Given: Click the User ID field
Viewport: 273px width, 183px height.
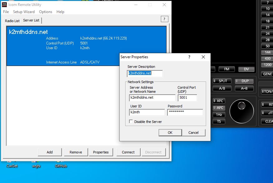Looking at the screenshot, I should click(x=147, y=112).
